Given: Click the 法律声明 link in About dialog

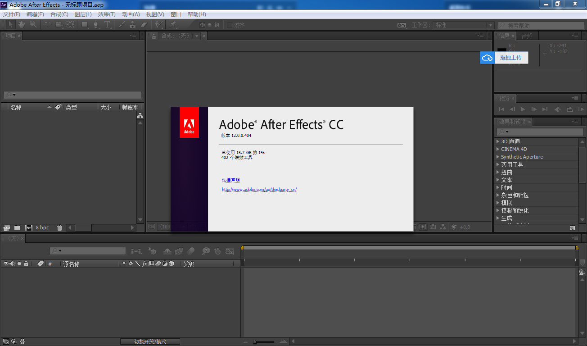Looking at the screenshot, I should click(x=230, y=180).
